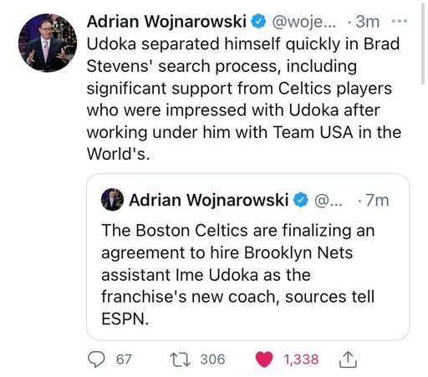This screenshot has width=428, height=377.
Task: Click the quoted tweet's verified badge
Action: 301,200
